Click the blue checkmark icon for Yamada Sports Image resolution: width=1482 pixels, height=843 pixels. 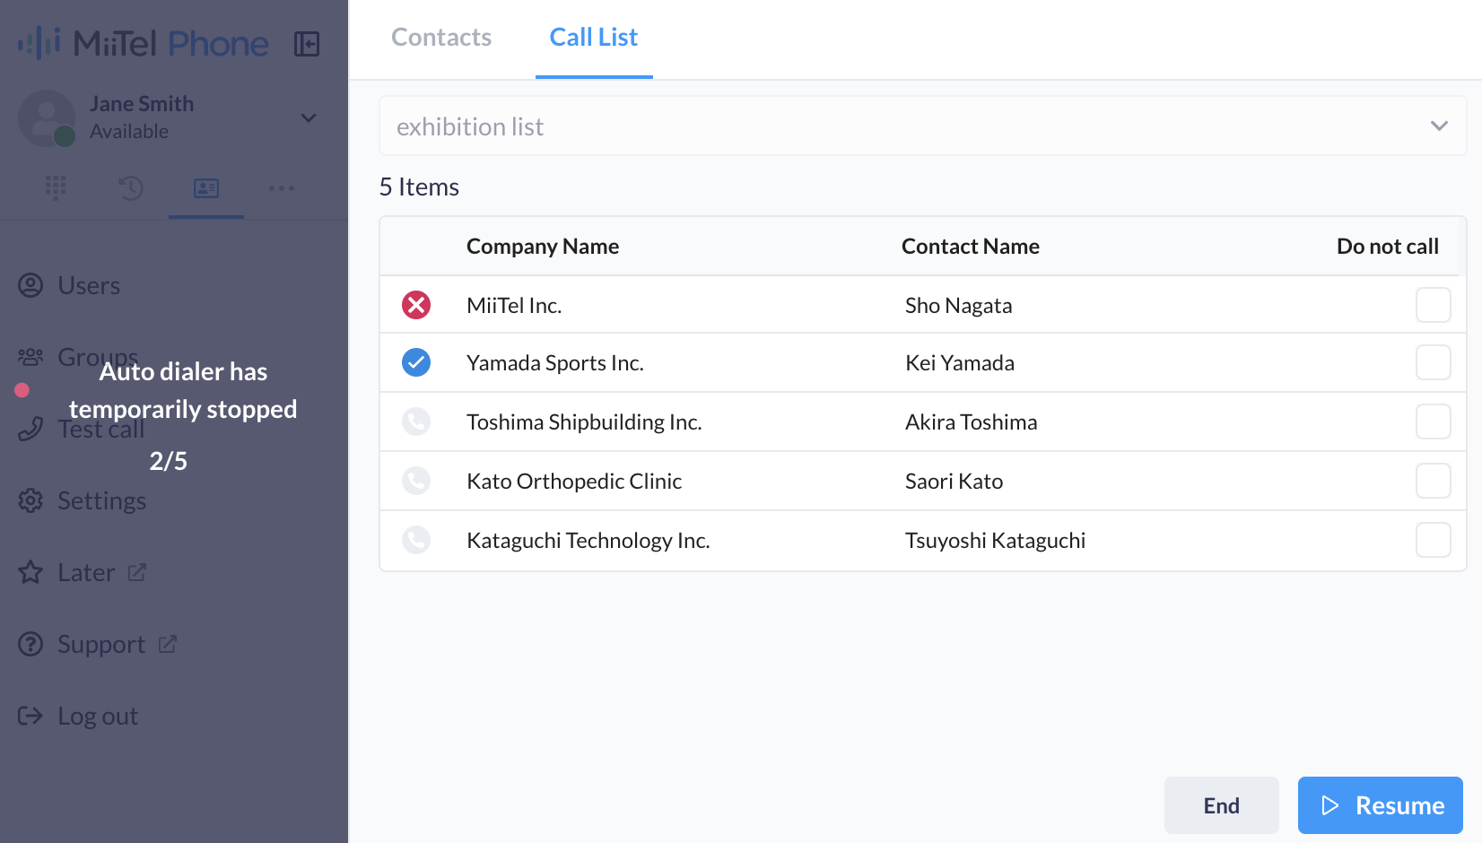coord(416,362)
